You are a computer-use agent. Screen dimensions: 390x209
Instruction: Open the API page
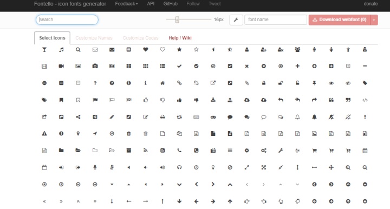(151, 4)
